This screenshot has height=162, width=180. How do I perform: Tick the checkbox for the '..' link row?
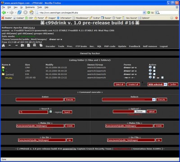coord(154,71)
